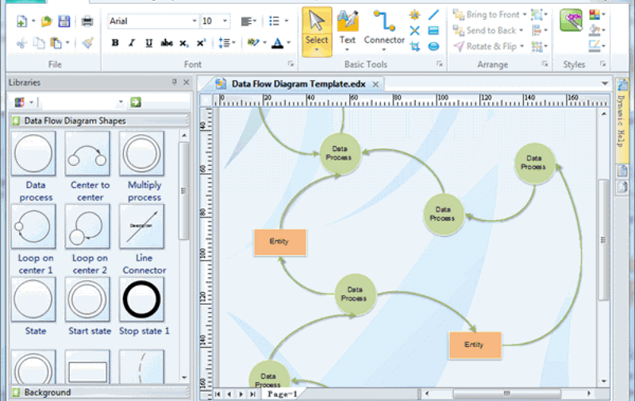Activate the Text tool

(348, 32)
